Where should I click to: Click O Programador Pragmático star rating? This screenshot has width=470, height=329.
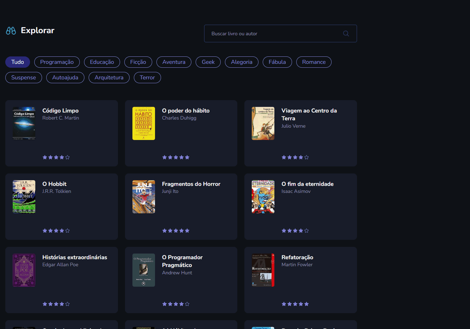(x=176, y=304)
